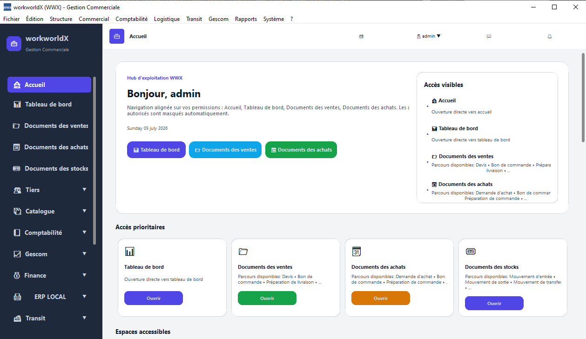Image resolution: width=586 pixels, height=339 pixels.
Task: Click the 'Espaces accessibles' heading
Action: tap(143, 332)
